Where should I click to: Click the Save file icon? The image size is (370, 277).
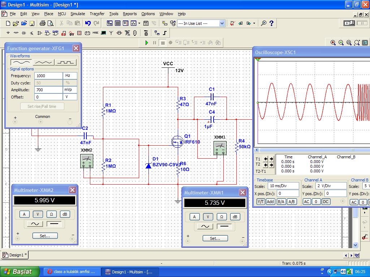(x=32, y=23)
